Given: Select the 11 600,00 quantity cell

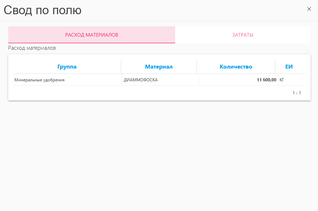Looking at the screenshot, I should pos(266,80).
